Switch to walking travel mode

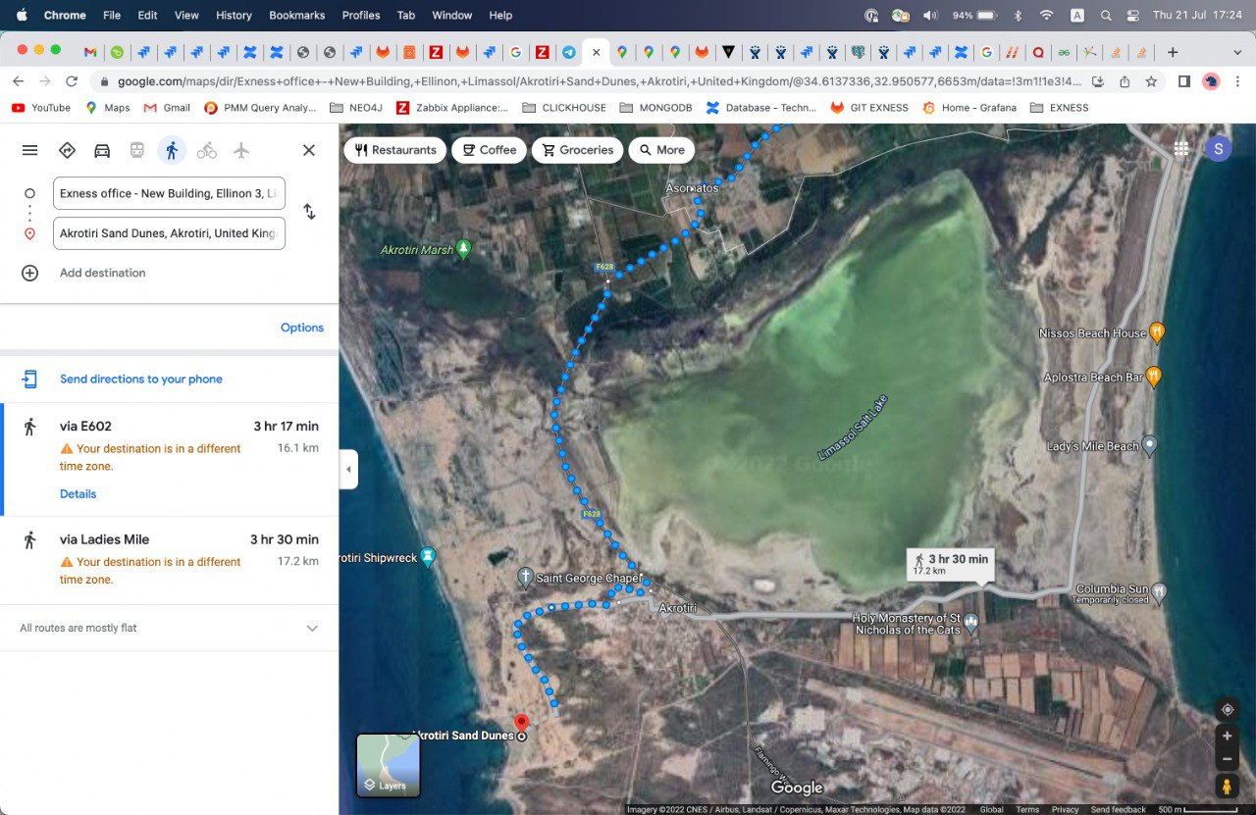172,150
